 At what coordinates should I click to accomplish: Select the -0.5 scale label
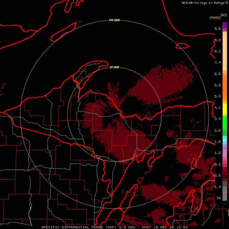tap(217, 176)
